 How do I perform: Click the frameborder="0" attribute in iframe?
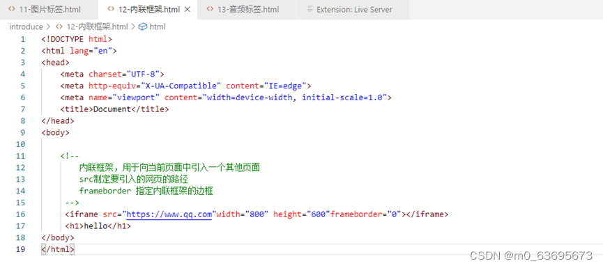pyautogui.click(x=366, y=214)
